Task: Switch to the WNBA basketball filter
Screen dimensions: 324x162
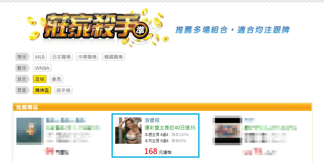Action: click(x=42, y=68)
